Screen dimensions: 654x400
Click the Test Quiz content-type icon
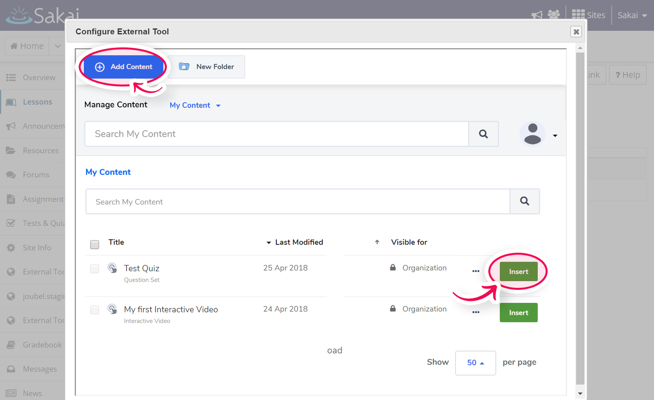(112, 268)
